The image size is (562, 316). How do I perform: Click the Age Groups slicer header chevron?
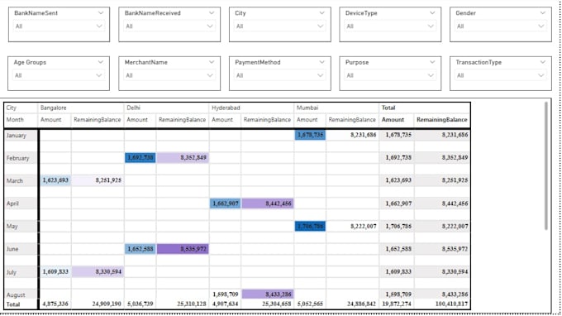[100, 62]
